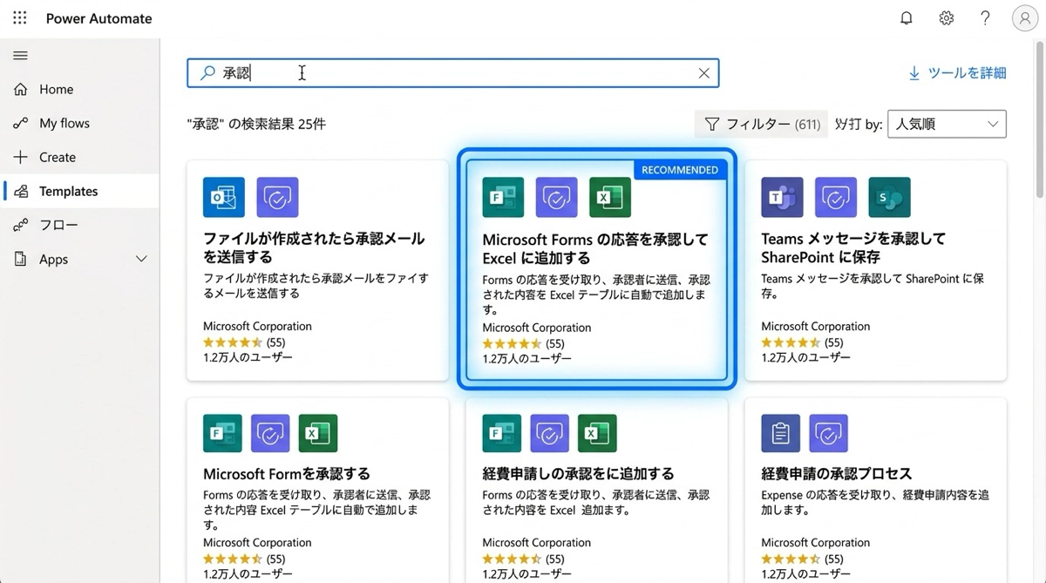Click the Teams icon on template card
The height and width of the screenshot is (583, 1046).
click(782, 198)
